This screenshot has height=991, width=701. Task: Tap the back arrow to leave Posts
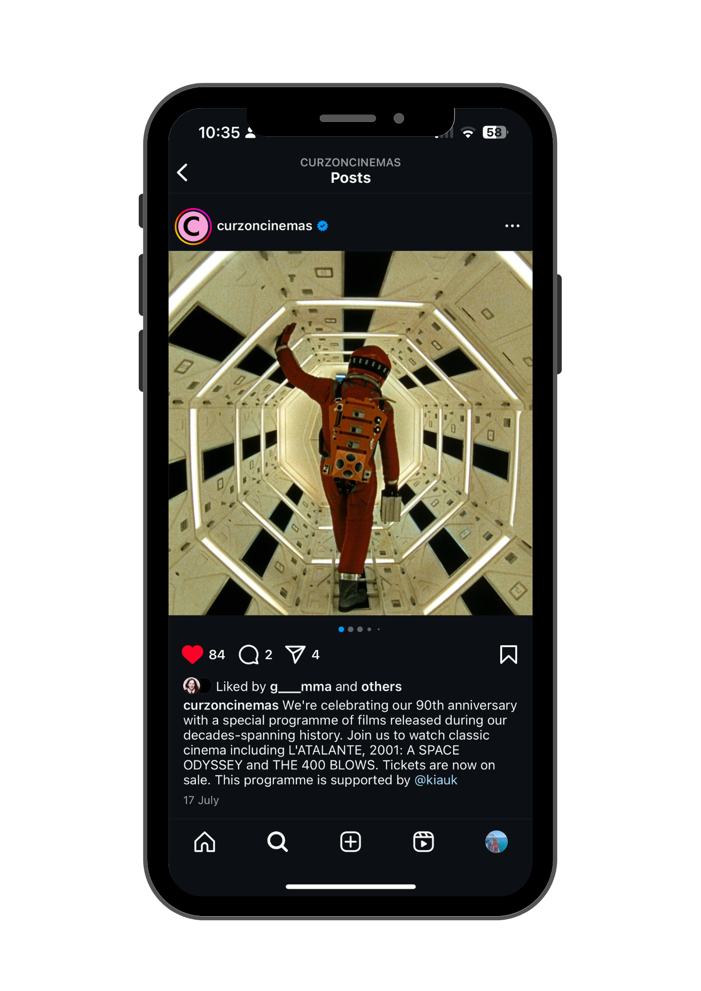182,172
